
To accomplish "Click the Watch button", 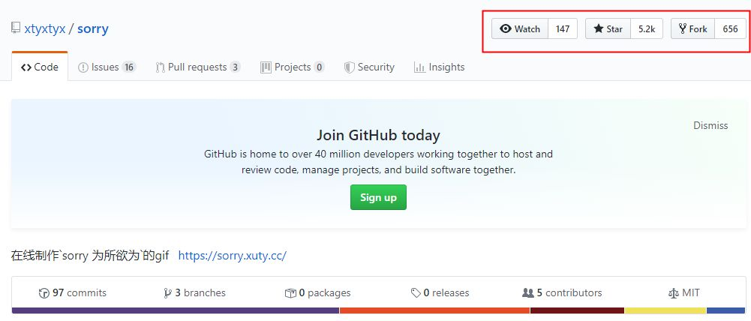I will 520,28.
